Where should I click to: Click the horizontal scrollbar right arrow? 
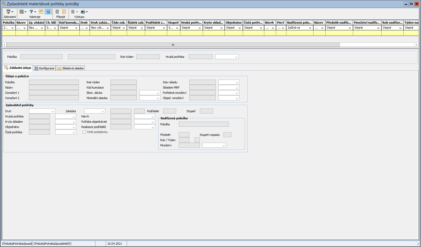[416, 45]
